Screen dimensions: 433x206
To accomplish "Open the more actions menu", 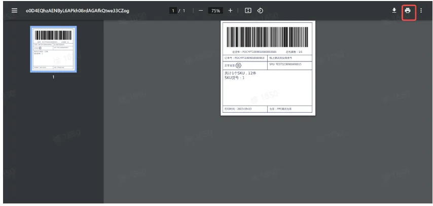I will (421, 11).
